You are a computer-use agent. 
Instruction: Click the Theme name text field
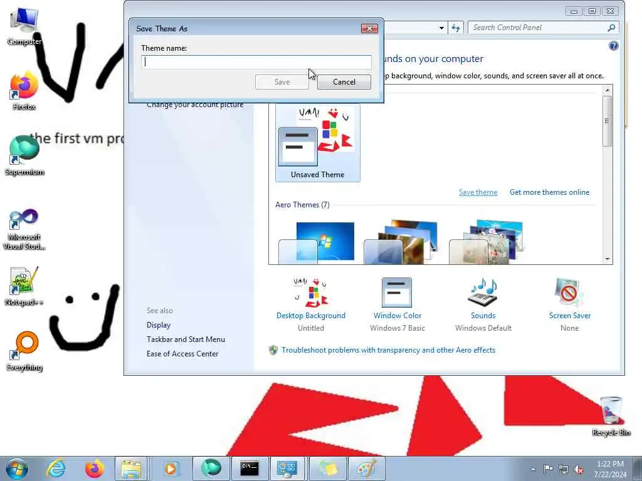(256, 62)
